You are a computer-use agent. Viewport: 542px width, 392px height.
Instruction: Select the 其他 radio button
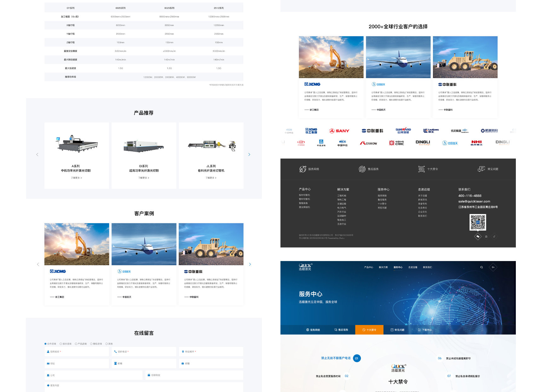(107, 344)
